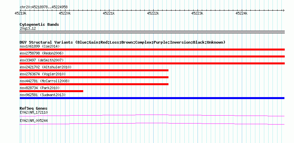Select the 20q13.12 band label
Viewport: 294px width, 143px height.
[28, 29]
